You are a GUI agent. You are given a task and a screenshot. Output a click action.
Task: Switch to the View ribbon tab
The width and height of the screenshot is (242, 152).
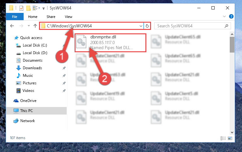tap(69, 17)
